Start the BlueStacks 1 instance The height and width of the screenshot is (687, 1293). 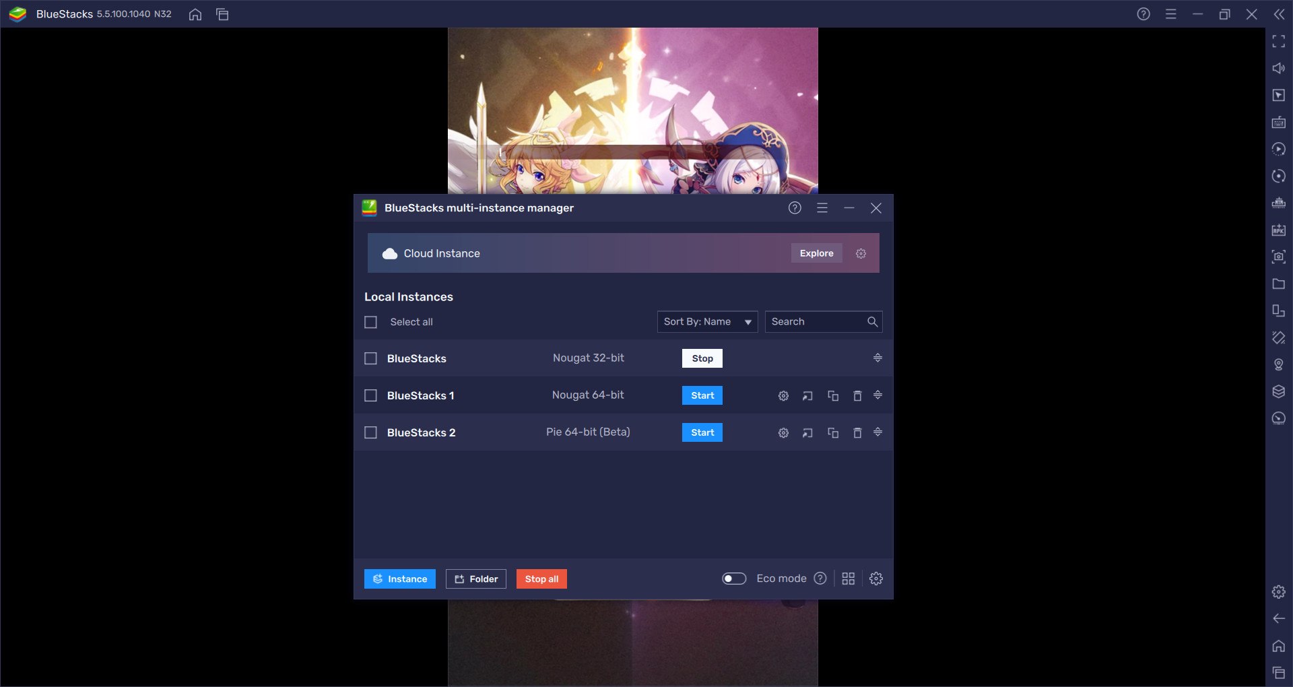coord(702,395)
